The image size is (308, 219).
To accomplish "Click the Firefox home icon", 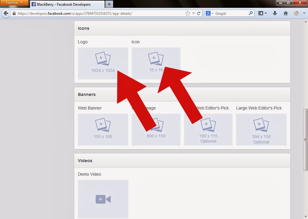I will pos(285,13).
